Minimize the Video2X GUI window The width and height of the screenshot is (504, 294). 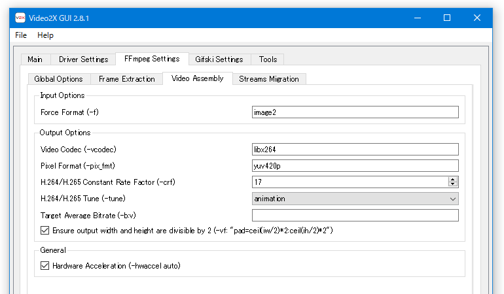(x=418, y=18)
